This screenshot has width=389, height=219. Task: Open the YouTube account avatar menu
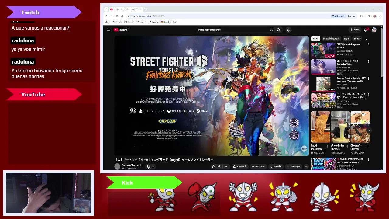(374, 30)
